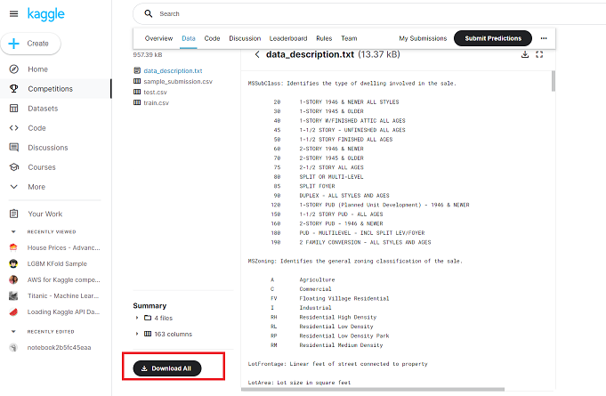Screen dimensions: 606x396
Task: Expand the 4 files summary entry
Action: (x=137, y=318)
